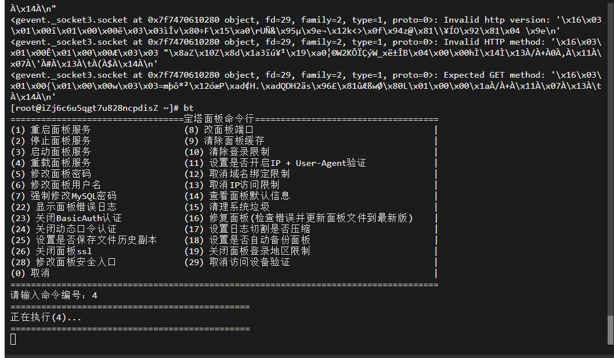Click the 宝塔面板命令行 header title
The image size is (614, 358).
[219, 119]
